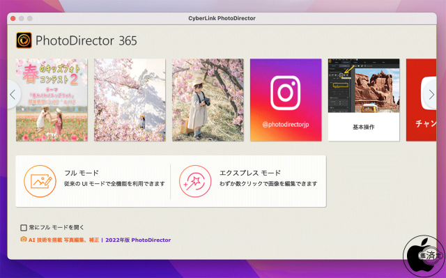The image size is (446, 278).
Task: Click the small camera icon beside AI link
Action: [24, 240]
